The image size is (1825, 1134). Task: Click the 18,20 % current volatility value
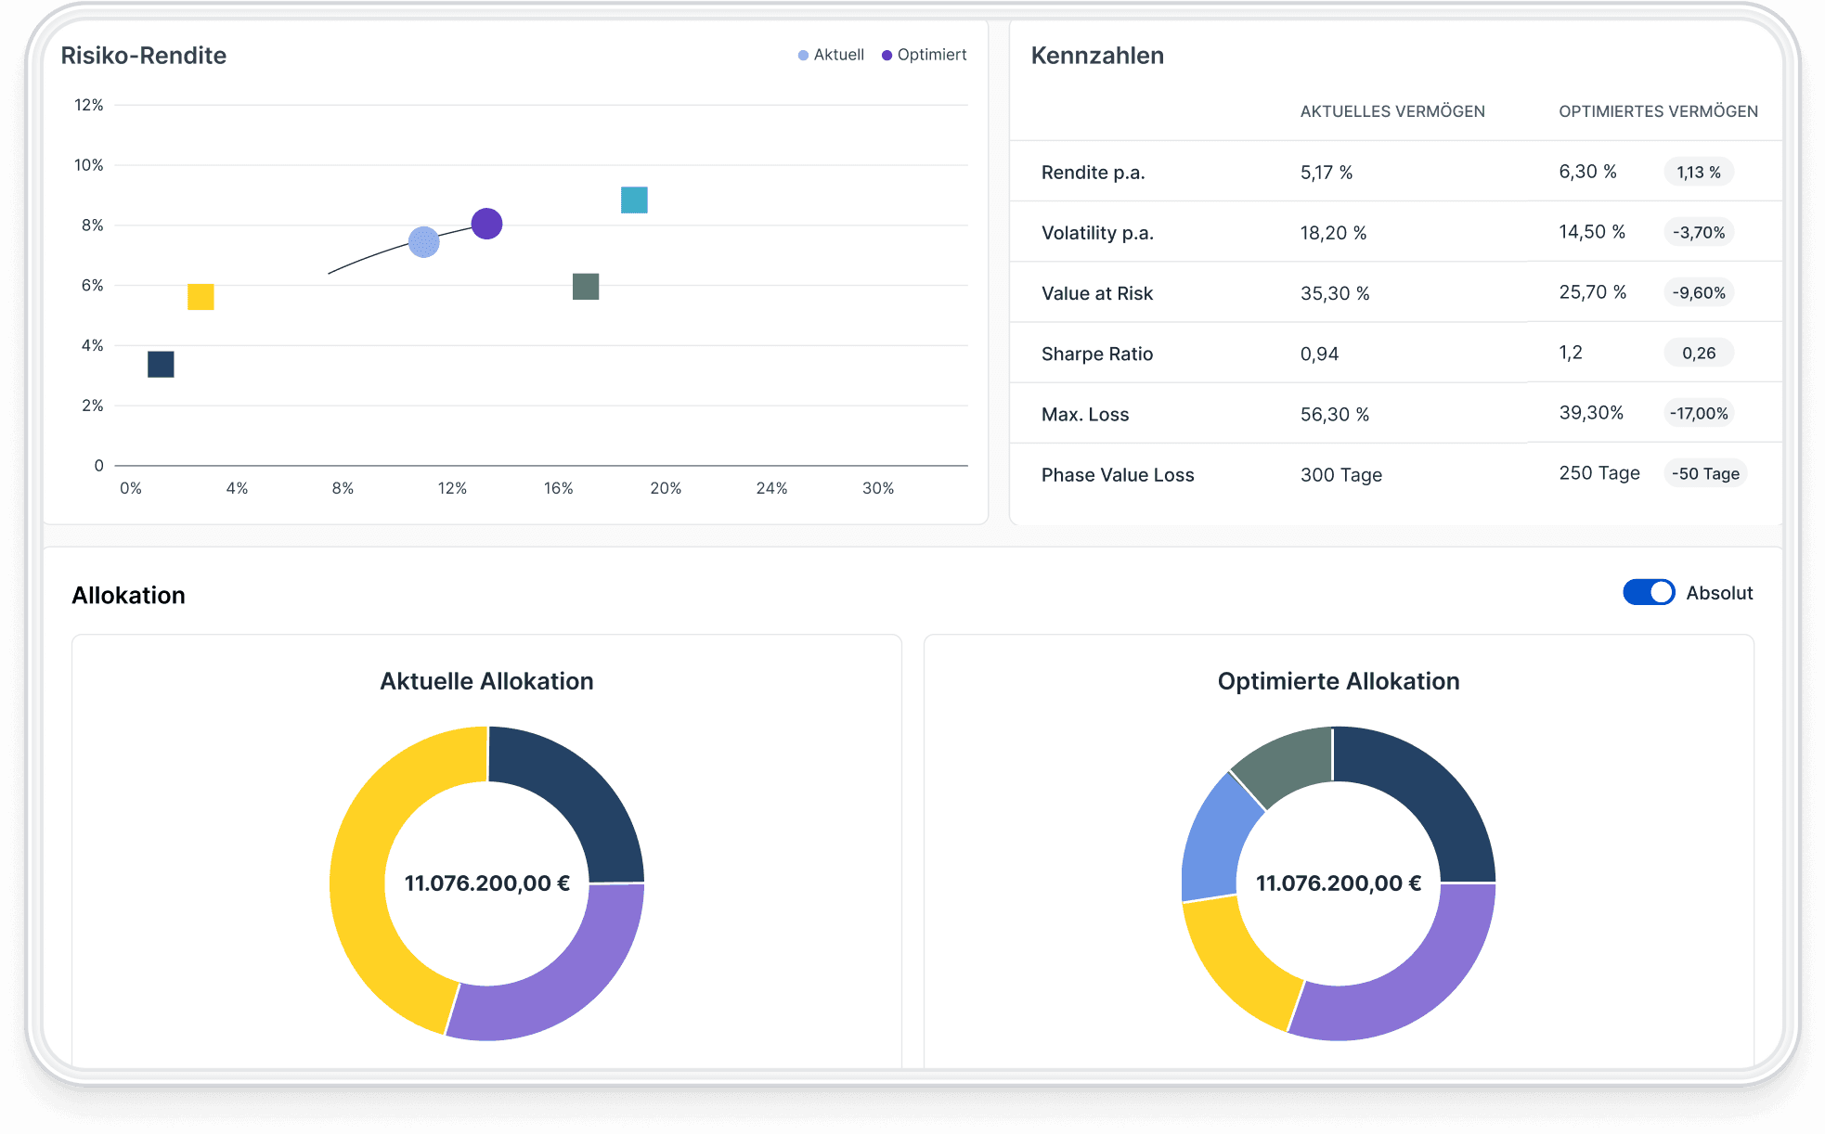coord(1333,233)
